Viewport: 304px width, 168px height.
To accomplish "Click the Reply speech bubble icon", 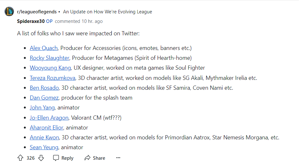I will tap(56, 158).
